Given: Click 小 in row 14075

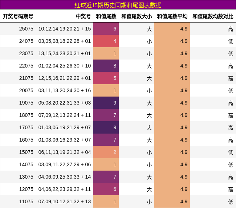Looking at the screenshot, I should point(149,165).
